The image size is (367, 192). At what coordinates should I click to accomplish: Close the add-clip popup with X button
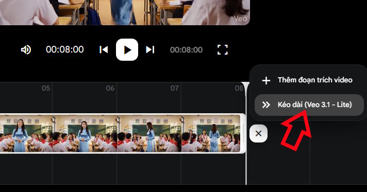258,133
